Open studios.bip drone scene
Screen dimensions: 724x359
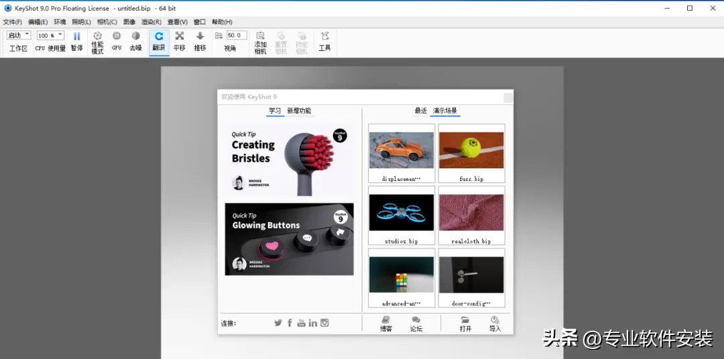point(402,216)
